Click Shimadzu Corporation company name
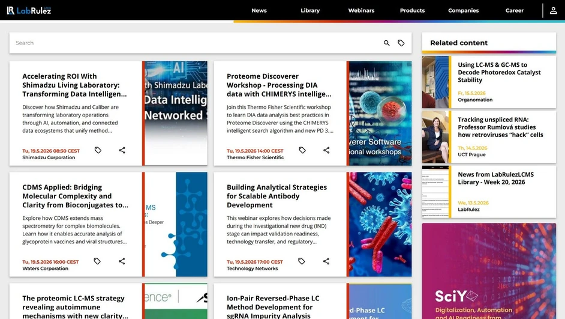565x319 pixels. tap(49, 157)
